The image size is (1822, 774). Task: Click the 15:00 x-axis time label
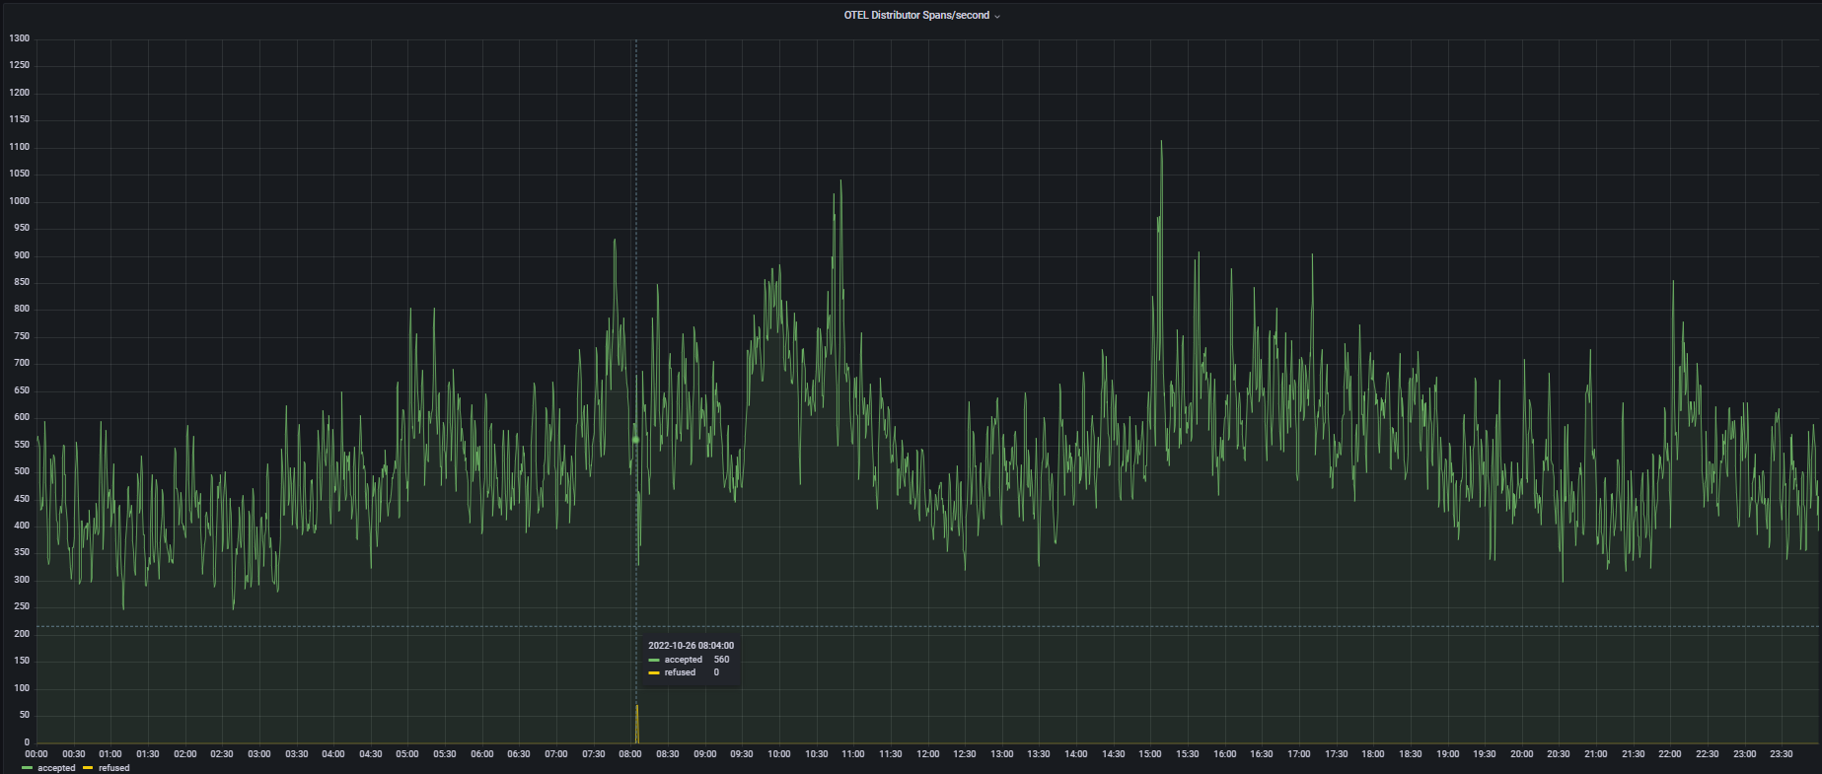1150,754
